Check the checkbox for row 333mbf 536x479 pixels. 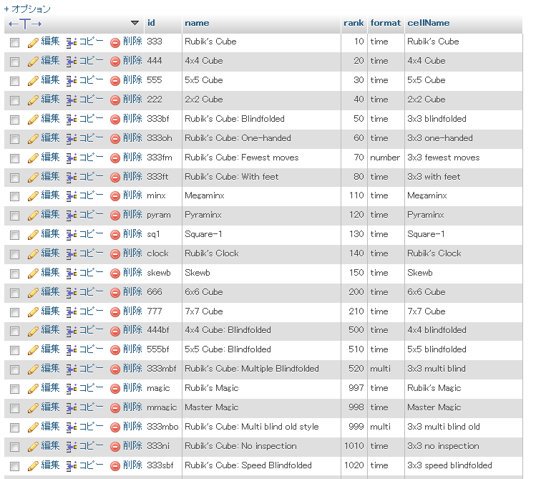pyautogui.click(x=14, y=370)
